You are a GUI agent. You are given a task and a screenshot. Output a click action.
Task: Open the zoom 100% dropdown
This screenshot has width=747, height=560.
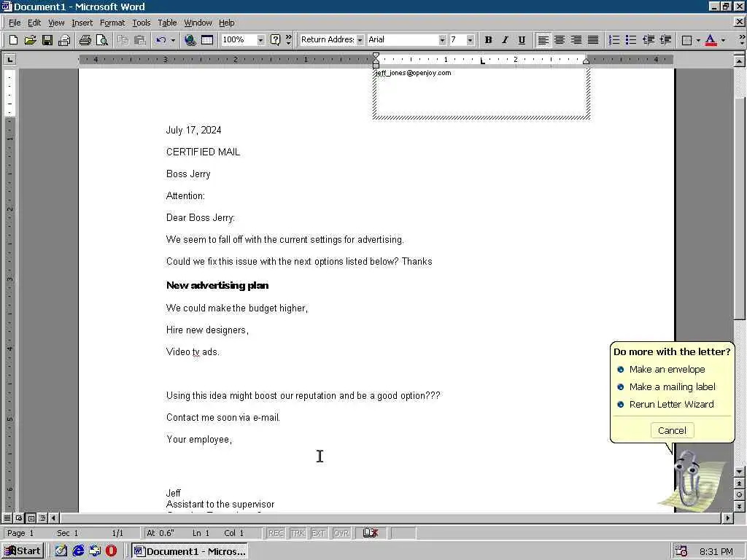click(x=260, y=40)
